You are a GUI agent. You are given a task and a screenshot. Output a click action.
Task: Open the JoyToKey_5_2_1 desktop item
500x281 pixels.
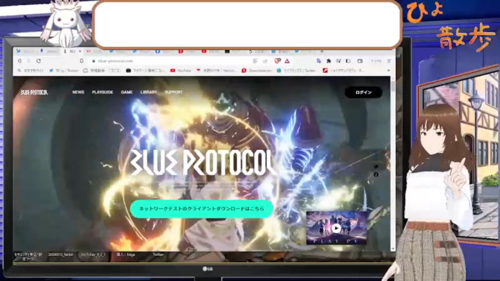pos(93,254)
